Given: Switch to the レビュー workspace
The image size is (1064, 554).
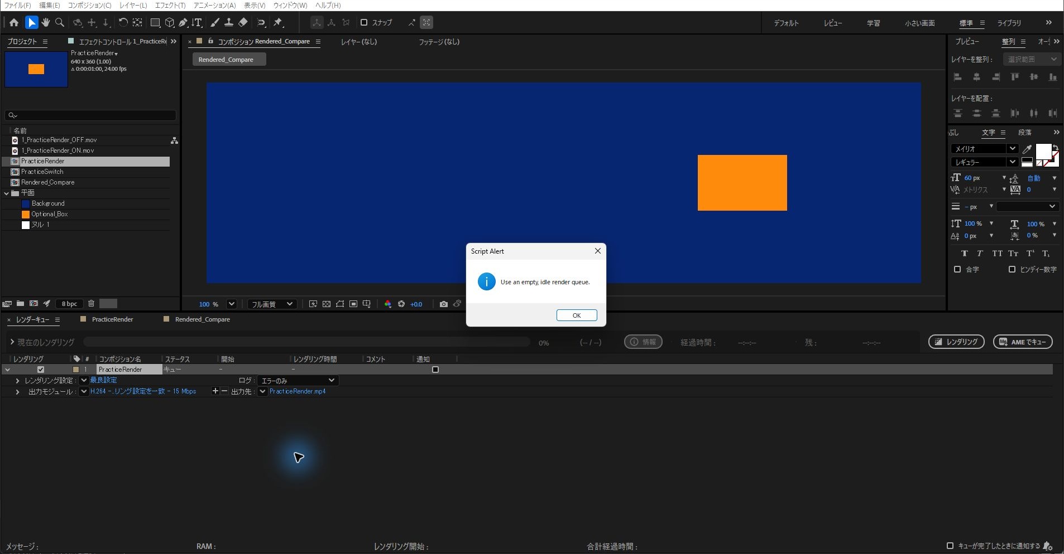Looking at the screenshot, I should [x=833, y=23].
